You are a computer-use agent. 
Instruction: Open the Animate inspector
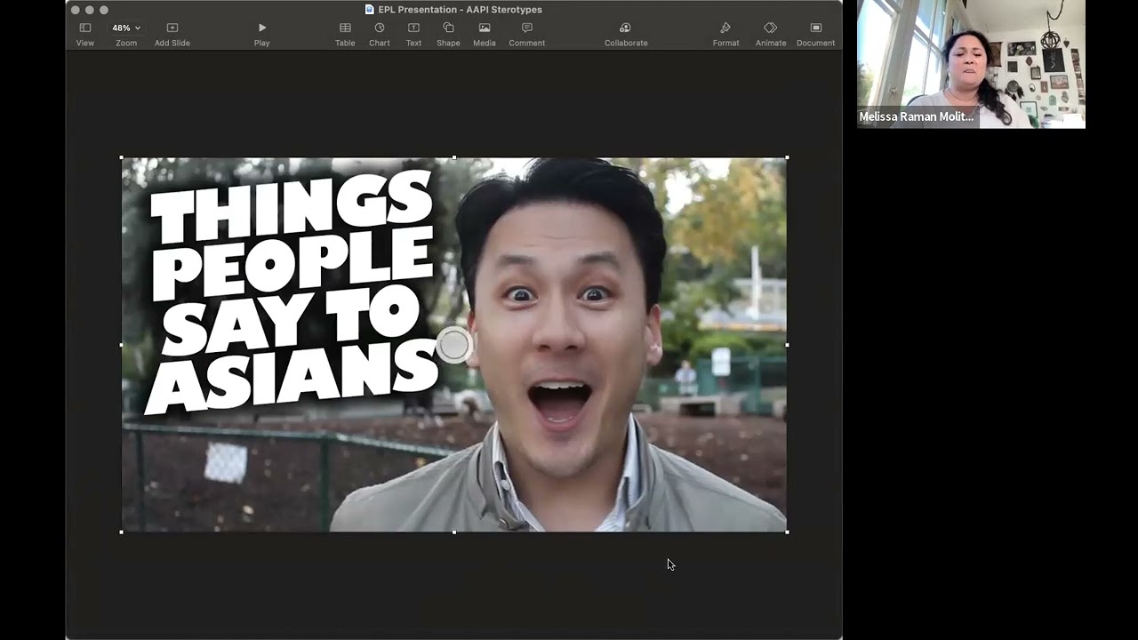pos(771,34)
